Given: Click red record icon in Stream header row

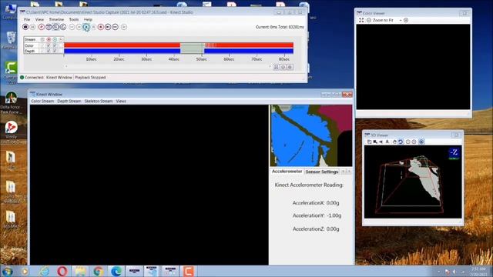Looking at the screenshot, I should (x=49, y=39).
